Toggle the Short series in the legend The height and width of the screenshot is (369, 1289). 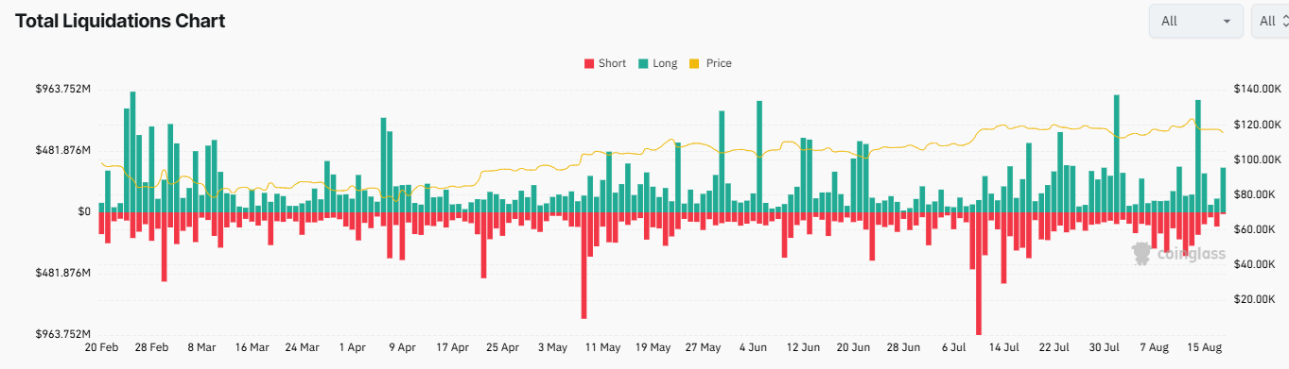(x=605, y=63)
